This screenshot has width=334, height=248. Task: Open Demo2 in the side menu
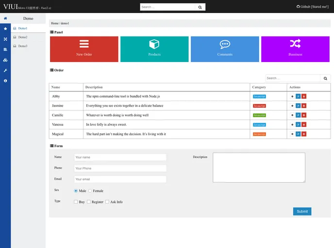(28, 37)
